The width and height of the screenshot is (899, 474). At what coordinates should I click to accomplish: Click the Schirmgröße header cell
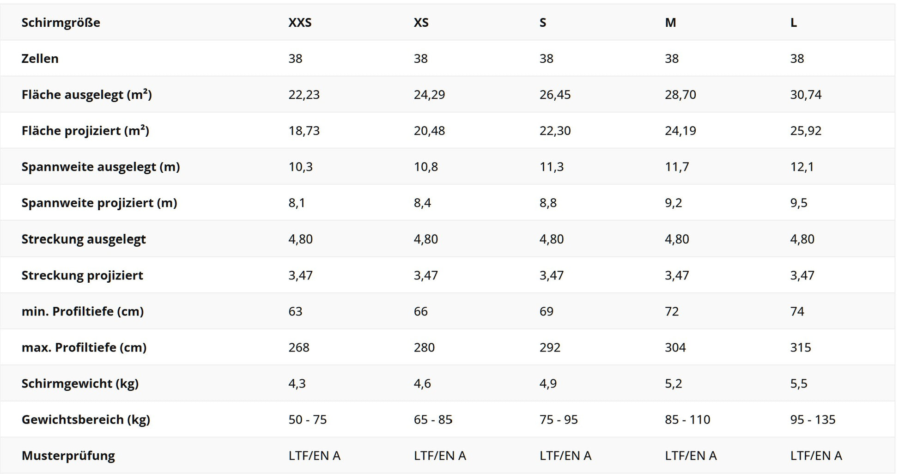(61, 23)
